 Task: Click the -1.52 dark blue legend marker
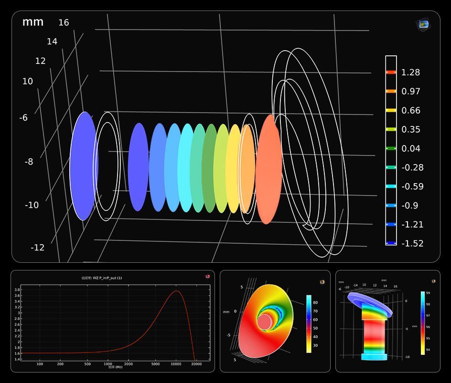[x=391, y=243]
